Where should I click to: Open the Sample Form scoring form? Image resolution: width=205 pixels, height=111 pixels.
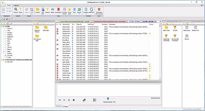coord(195,28)
